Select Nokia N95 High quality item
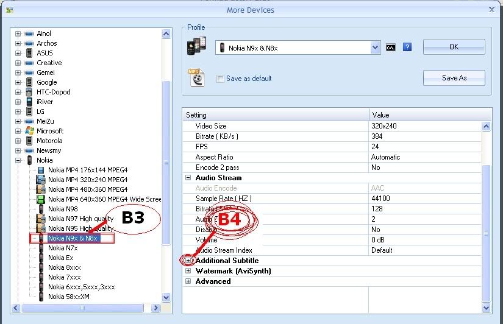The width and height of the screenshot is (503, 324). [81, 228]
